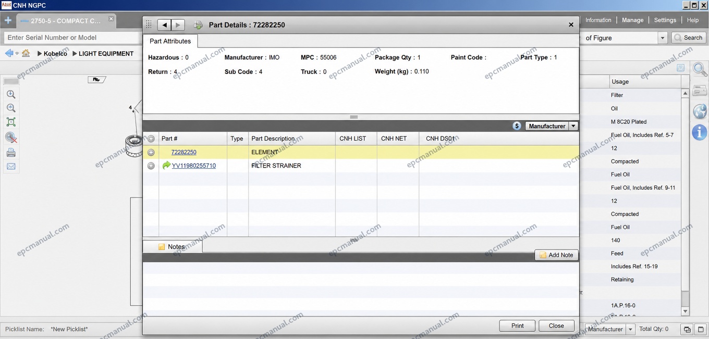The image size is (709, 339).
Task: Click the print figure icon in left toolbar
Action: click(11, 153)
